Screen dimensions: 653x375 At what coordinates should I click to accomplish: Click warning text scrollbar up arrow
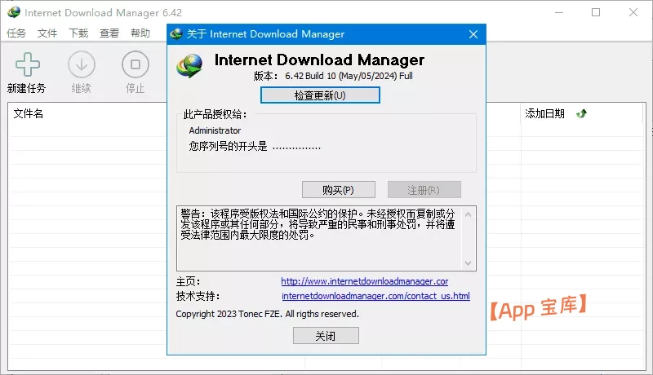(468, 214)
